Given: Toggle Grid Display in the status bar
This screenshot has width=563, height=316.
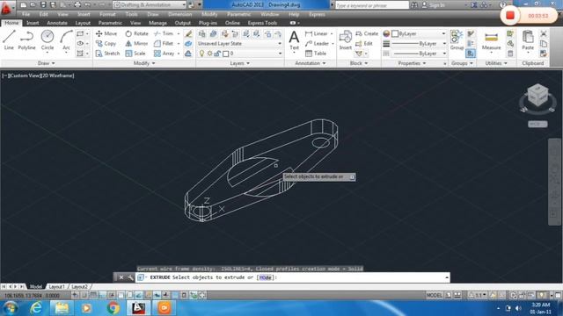Looking at the screenshot, I should (92, 295).
